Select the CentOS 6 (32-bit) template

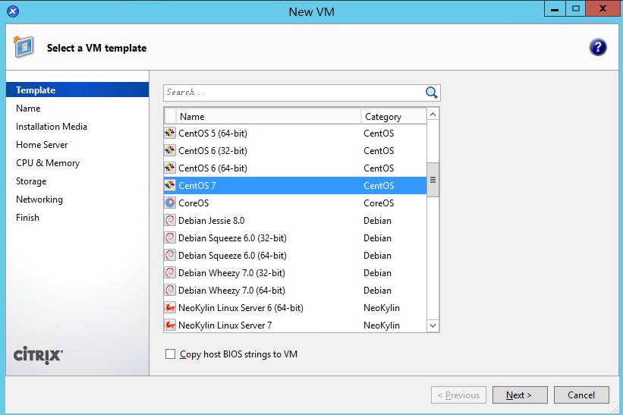click(x=295, y=150)
